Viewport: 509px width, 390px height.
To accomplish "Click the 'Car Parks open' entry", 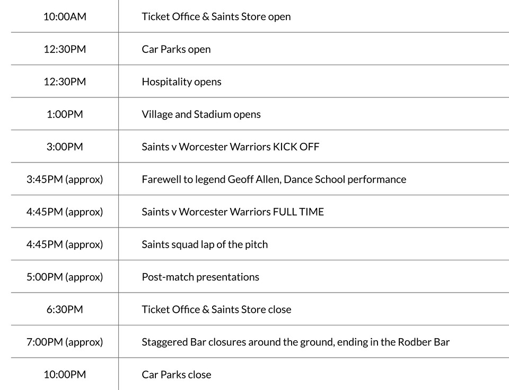I will coord(176,49).
